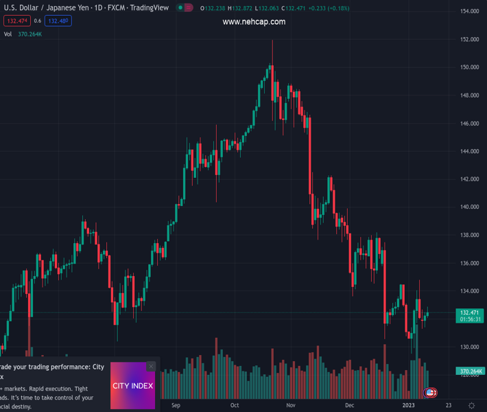This screenshot has height=412, width=487.
Task: Click the Nov label on time axis
Action: click(291, 405)
